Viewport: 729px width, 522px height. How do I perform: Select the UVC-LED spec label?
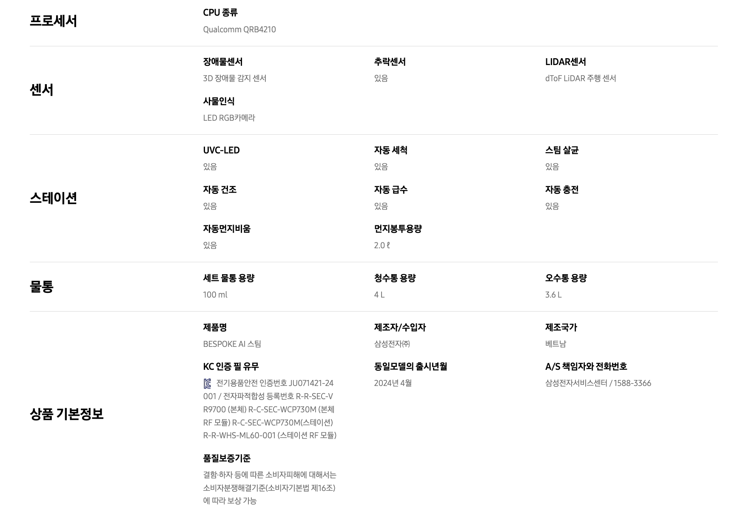coord(221,150)
